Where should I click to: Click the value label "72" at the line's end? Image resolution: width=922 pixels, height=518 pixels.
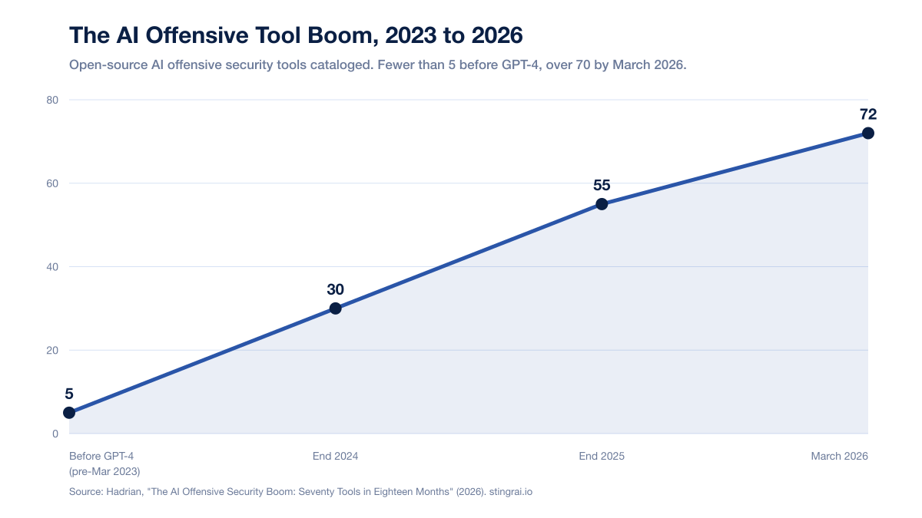pyautogui.click(x=868, y=114)
